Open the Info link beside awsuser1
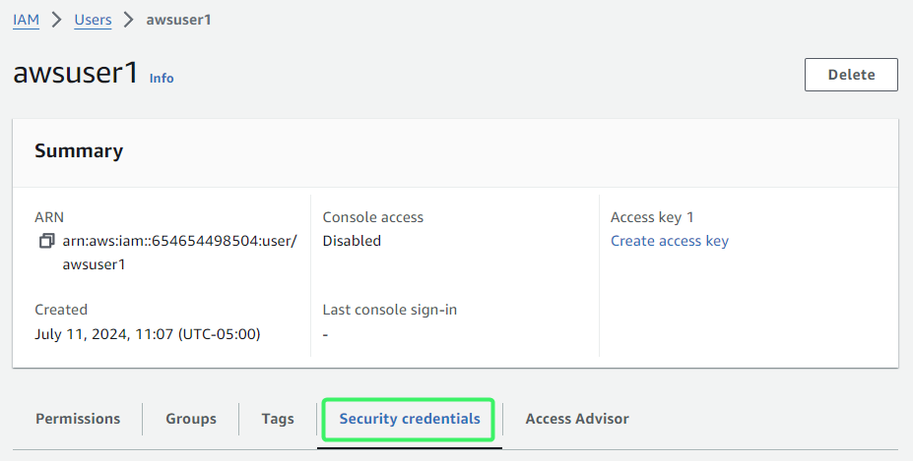913x461 pixels. click(x=162, y=78)
